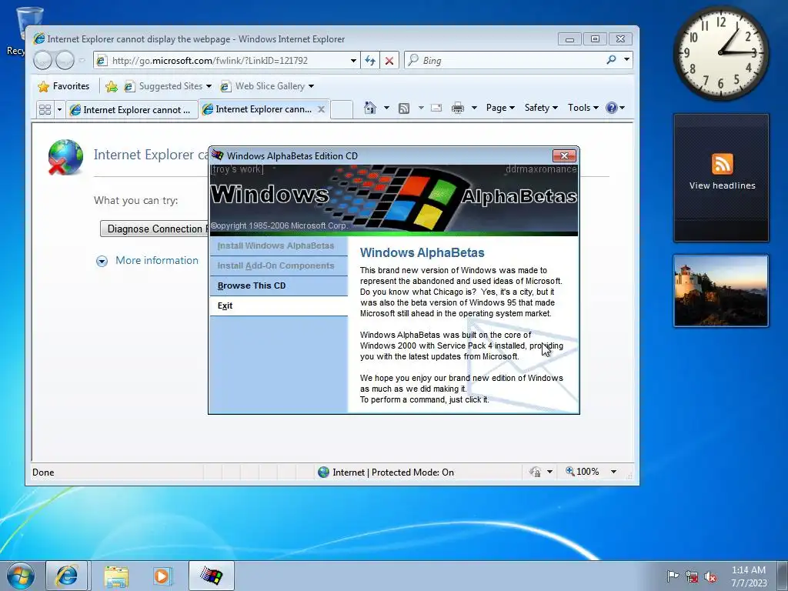Viewport: 788px width, 591px height.
Task: Close the Windows AlphaBetas Edition CD dialog
Action: [564, 155]
